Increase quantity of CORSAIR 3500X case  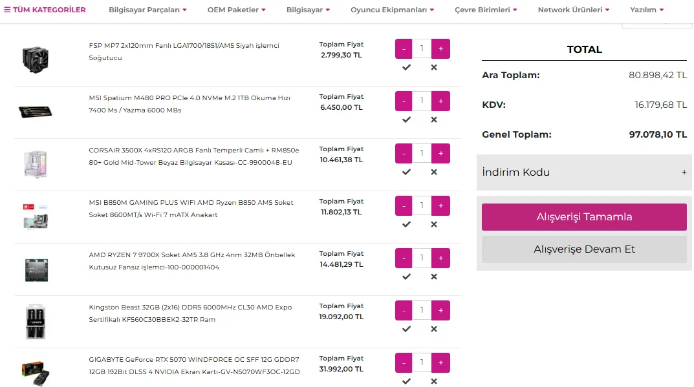click(x=441, y=153)
